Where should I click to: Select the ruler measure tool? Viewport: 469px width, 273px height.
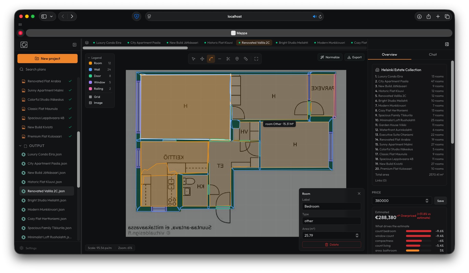(246, 59)
